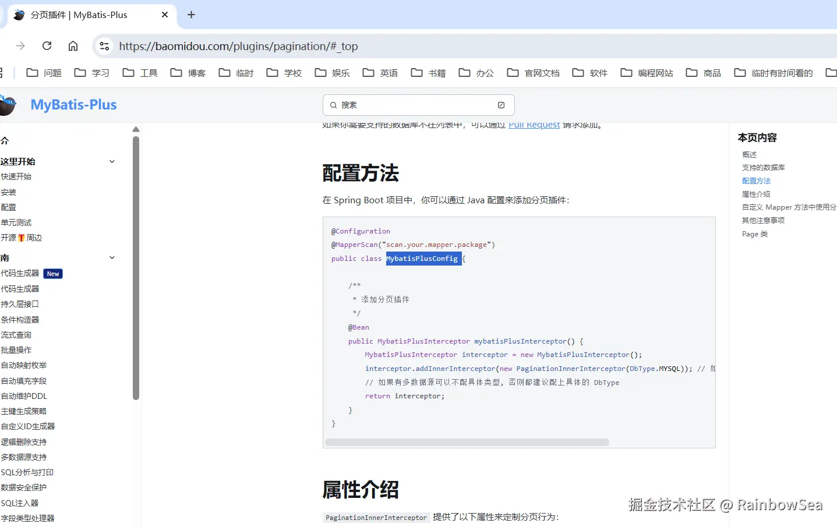This screenshot has height=527, width=837.
Task: Collapse the 这里开始 sidebar section
Action: click(x=112, y=161)
